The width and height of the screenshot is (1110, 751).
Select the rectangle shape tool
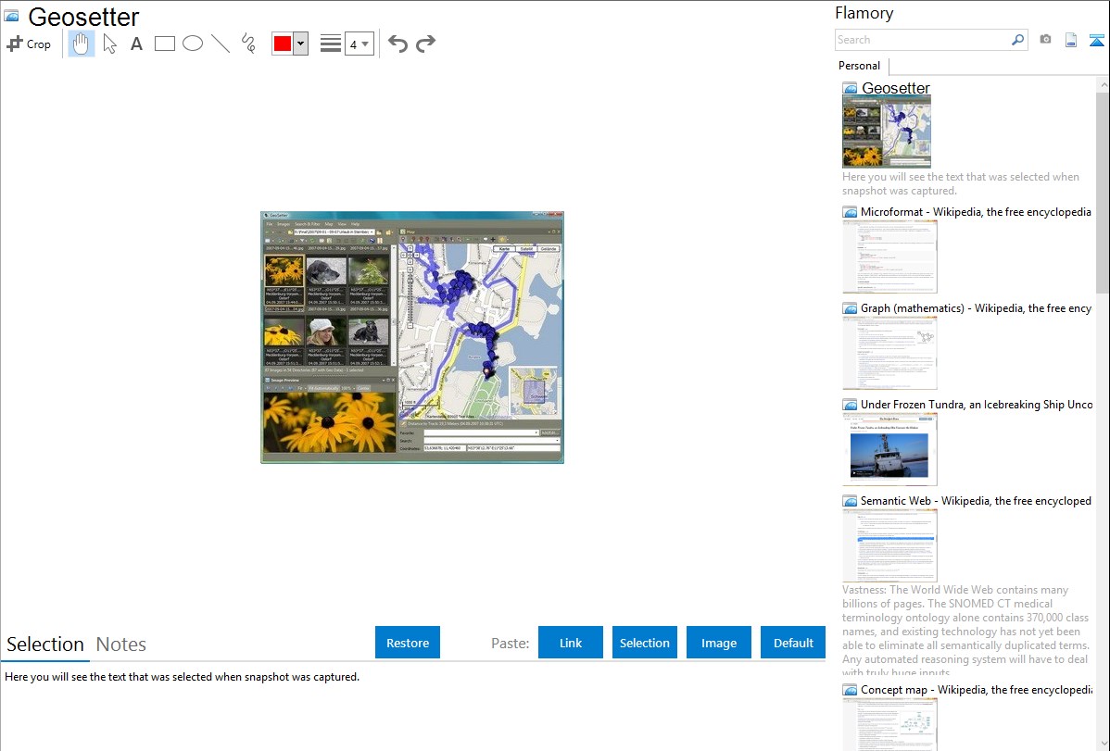pyautogui.click(x=164, y=44)
